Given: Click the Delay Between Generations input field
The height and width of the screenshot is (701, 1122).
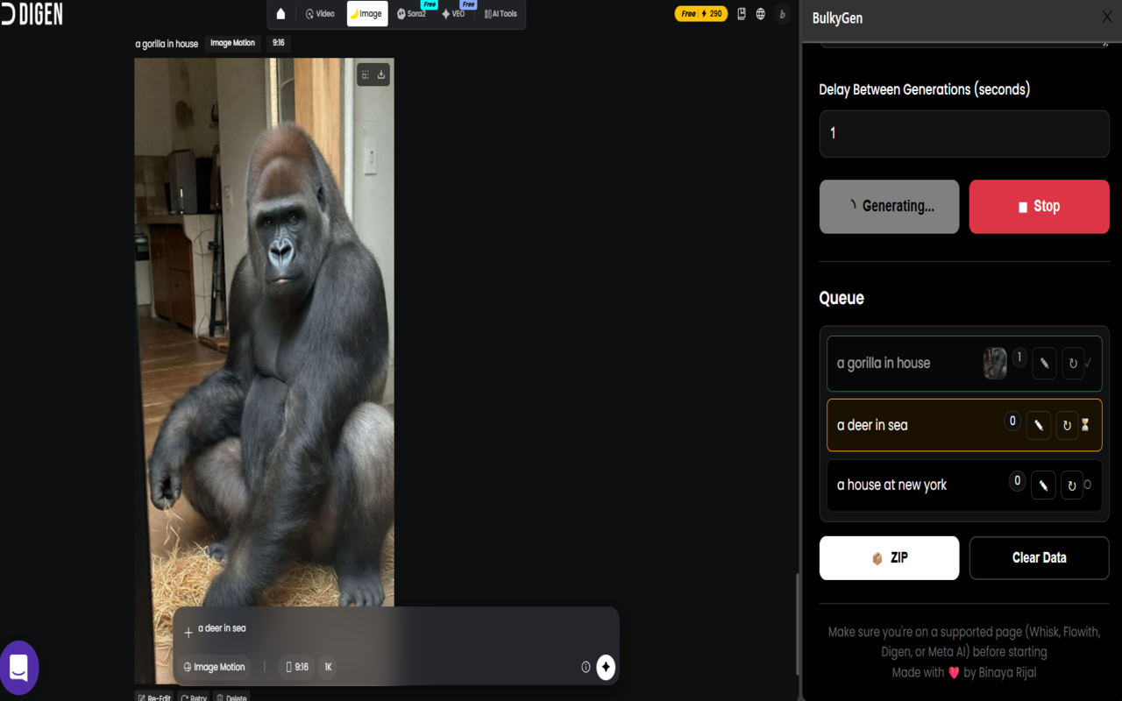Looking at the screenshot, I should [x=963, y=134].
